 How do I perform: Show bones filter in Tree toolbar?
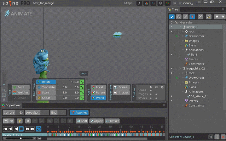coord(172,17)
